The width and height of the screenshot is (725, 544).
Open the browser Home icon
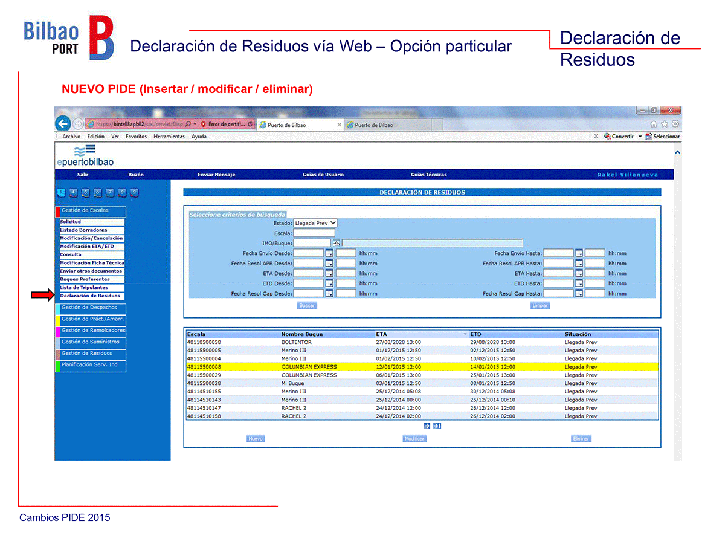tap(654, 124)
